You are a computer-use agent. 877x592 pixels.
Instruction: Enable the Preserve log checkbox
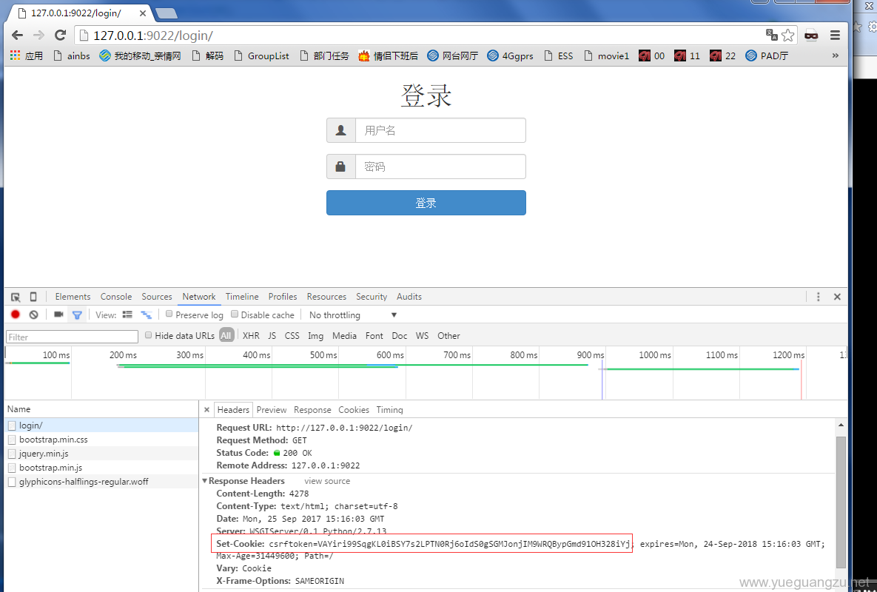coord(169,314)
